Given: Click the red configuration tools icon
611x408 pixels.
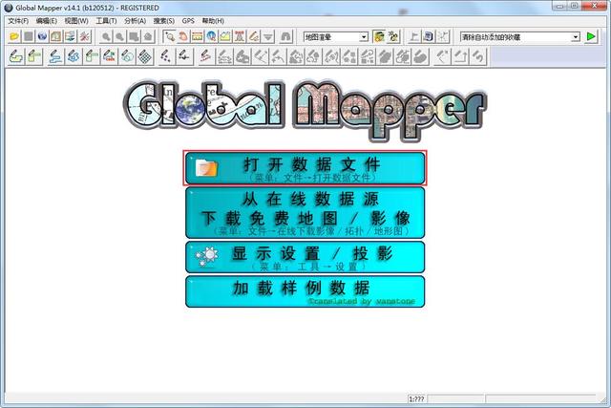Looking at the screenshot, I should click(85, 36).
